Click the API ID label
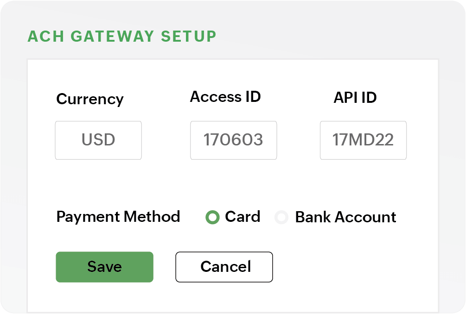 (x=355, y=97)
